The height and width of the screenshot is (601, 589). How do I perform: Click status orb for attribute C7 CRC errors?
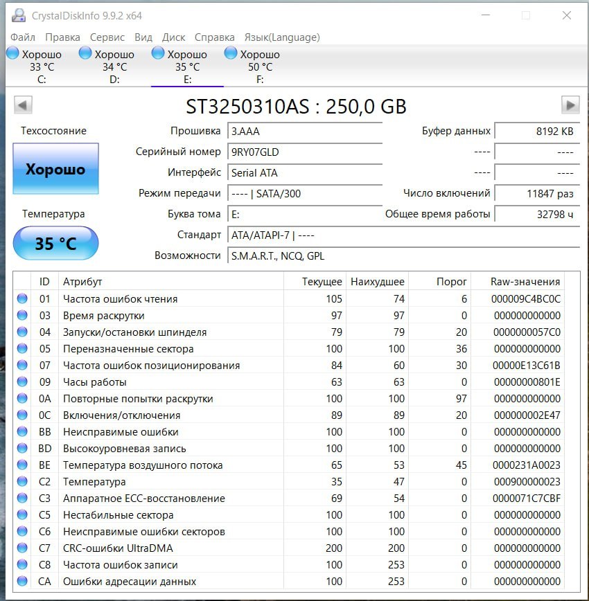click(x=22, y=548)
